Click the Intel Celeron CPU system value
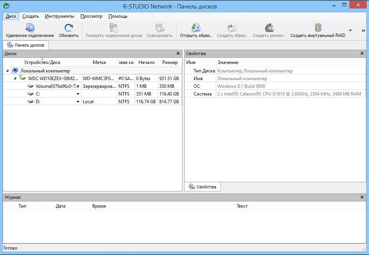369x255 pixels. pyautogui.click(x=289, y=94)
